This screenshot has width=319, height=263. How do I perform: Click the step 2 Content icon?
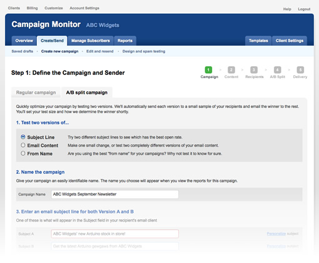231,70
